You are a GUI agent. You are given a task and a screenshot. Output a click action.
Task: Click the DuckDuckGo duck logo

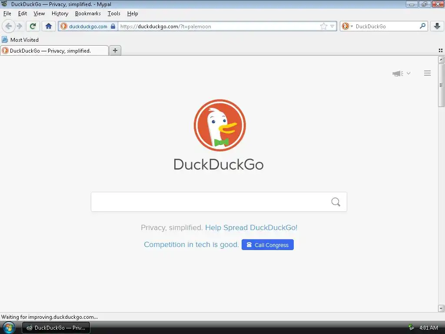tap(219, 125)
